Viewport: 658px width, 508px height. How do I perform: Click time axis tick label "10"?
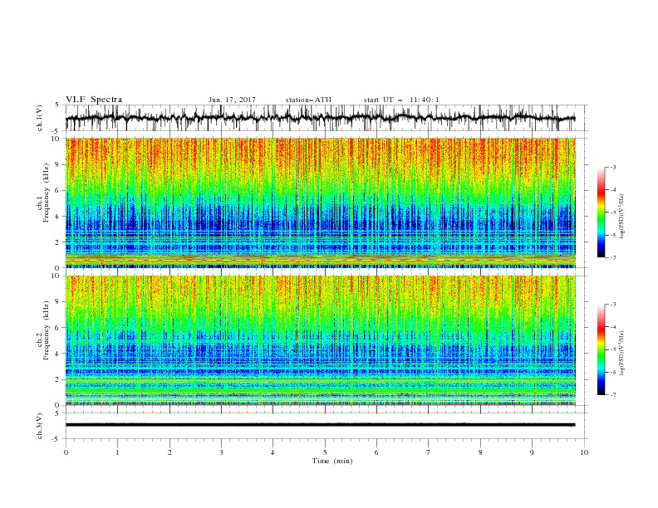click(x=584, y=452)
